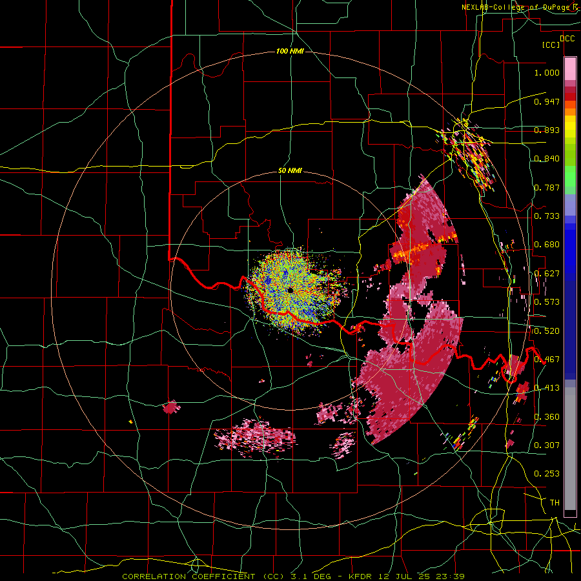Pick the gray lower segment of the color bar
The image size is (581, 581).
coord(570,449)
